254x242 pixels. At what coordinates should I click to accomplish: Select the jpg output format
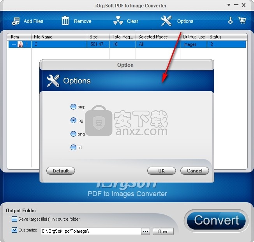coord(73,120)
